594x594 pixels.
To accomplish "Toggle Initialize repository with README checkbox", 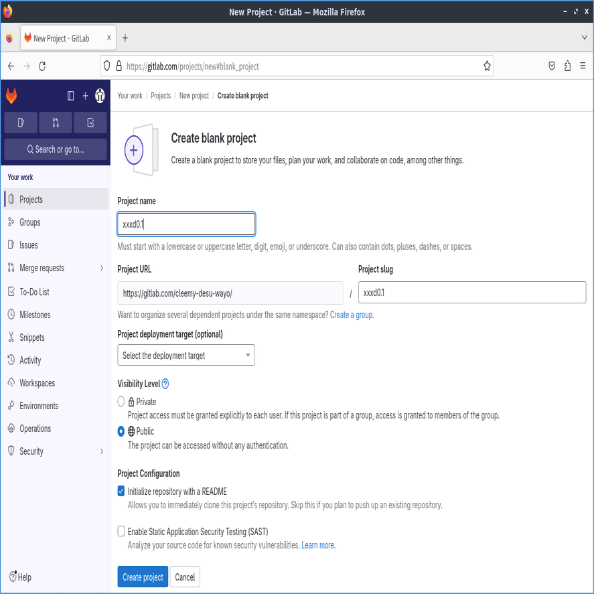I will tap(121, 492).
